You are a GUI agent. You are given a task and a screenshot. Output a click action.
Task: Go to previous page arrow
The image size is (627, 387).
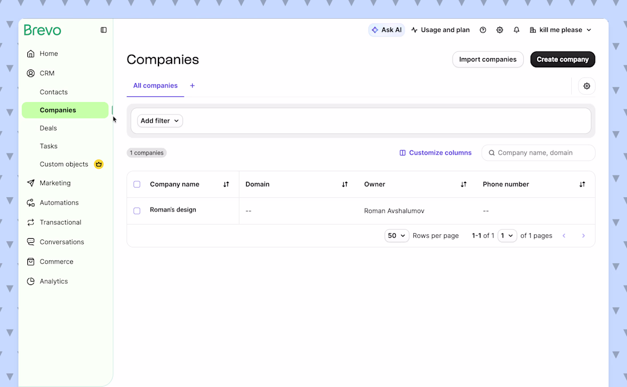tap(564, 236)
